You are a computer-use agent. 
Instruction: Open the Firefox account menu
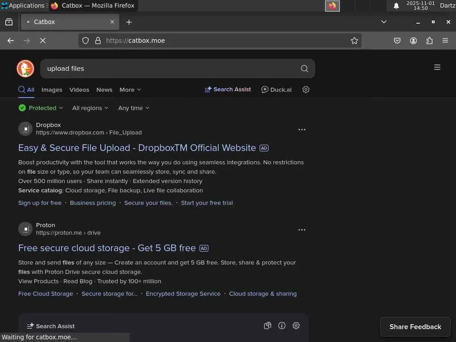[413, 41]
